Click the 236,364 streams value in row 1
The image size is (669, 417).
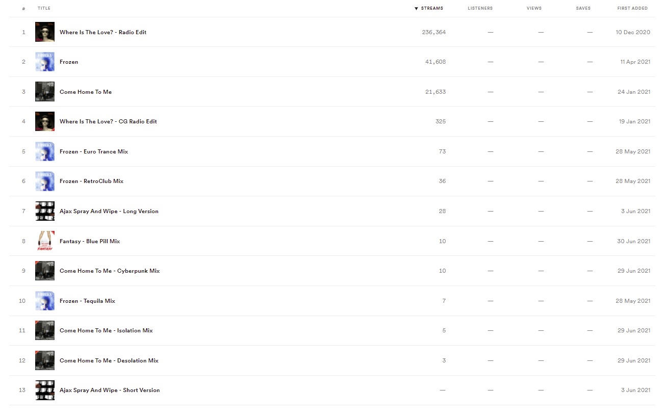point(434,32)
